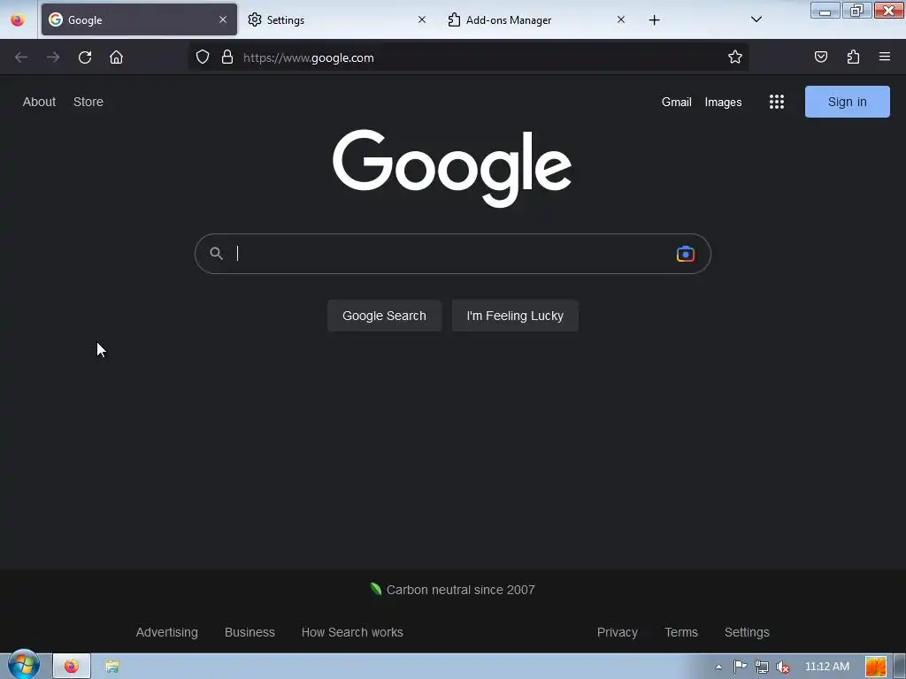Switch to the Add-ons Manager tab

coord(537,19)
